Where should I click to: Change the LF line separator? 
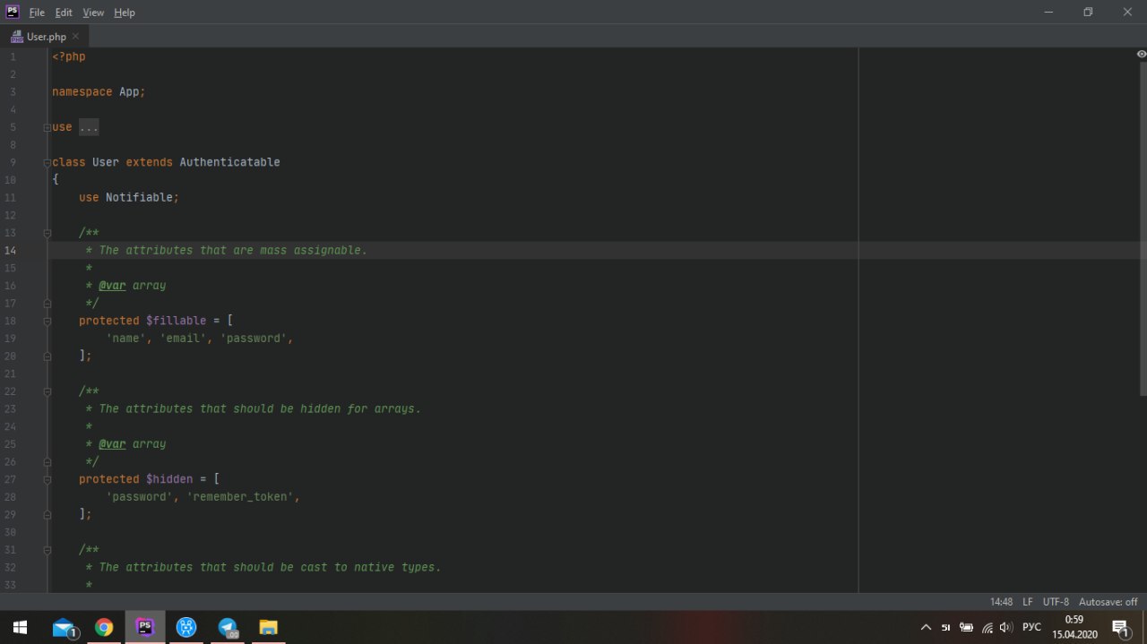1028,602
